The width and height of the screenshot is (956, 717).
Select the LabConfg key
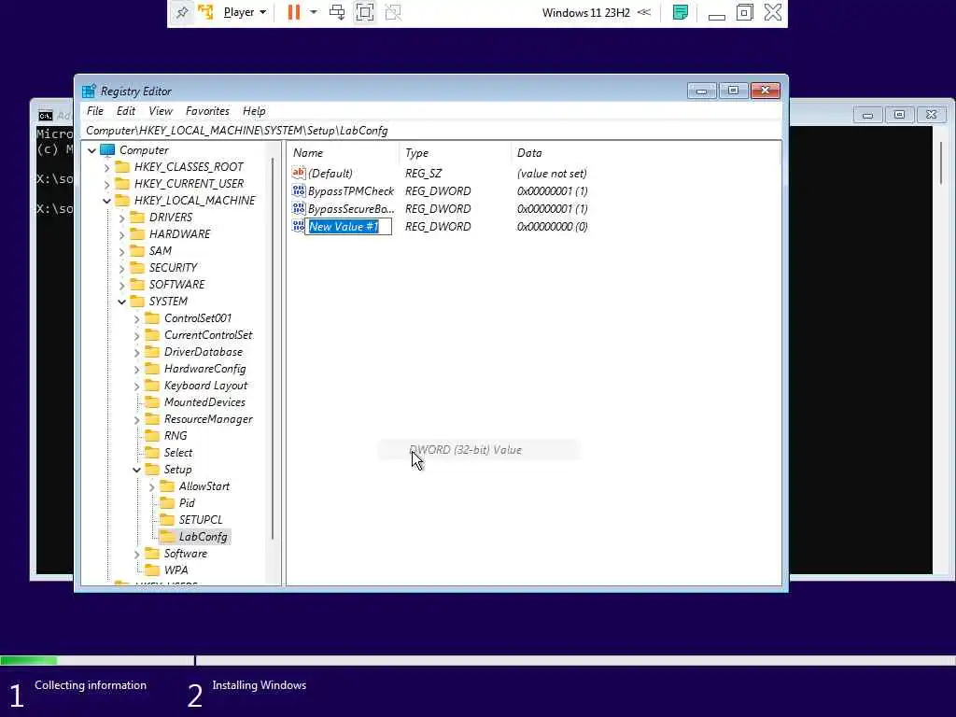pyautogui.click(x=203, y=537)
